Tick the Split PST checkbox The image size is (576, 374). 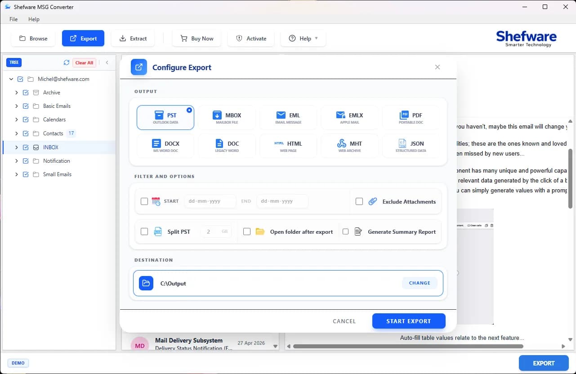pos(144,232)
